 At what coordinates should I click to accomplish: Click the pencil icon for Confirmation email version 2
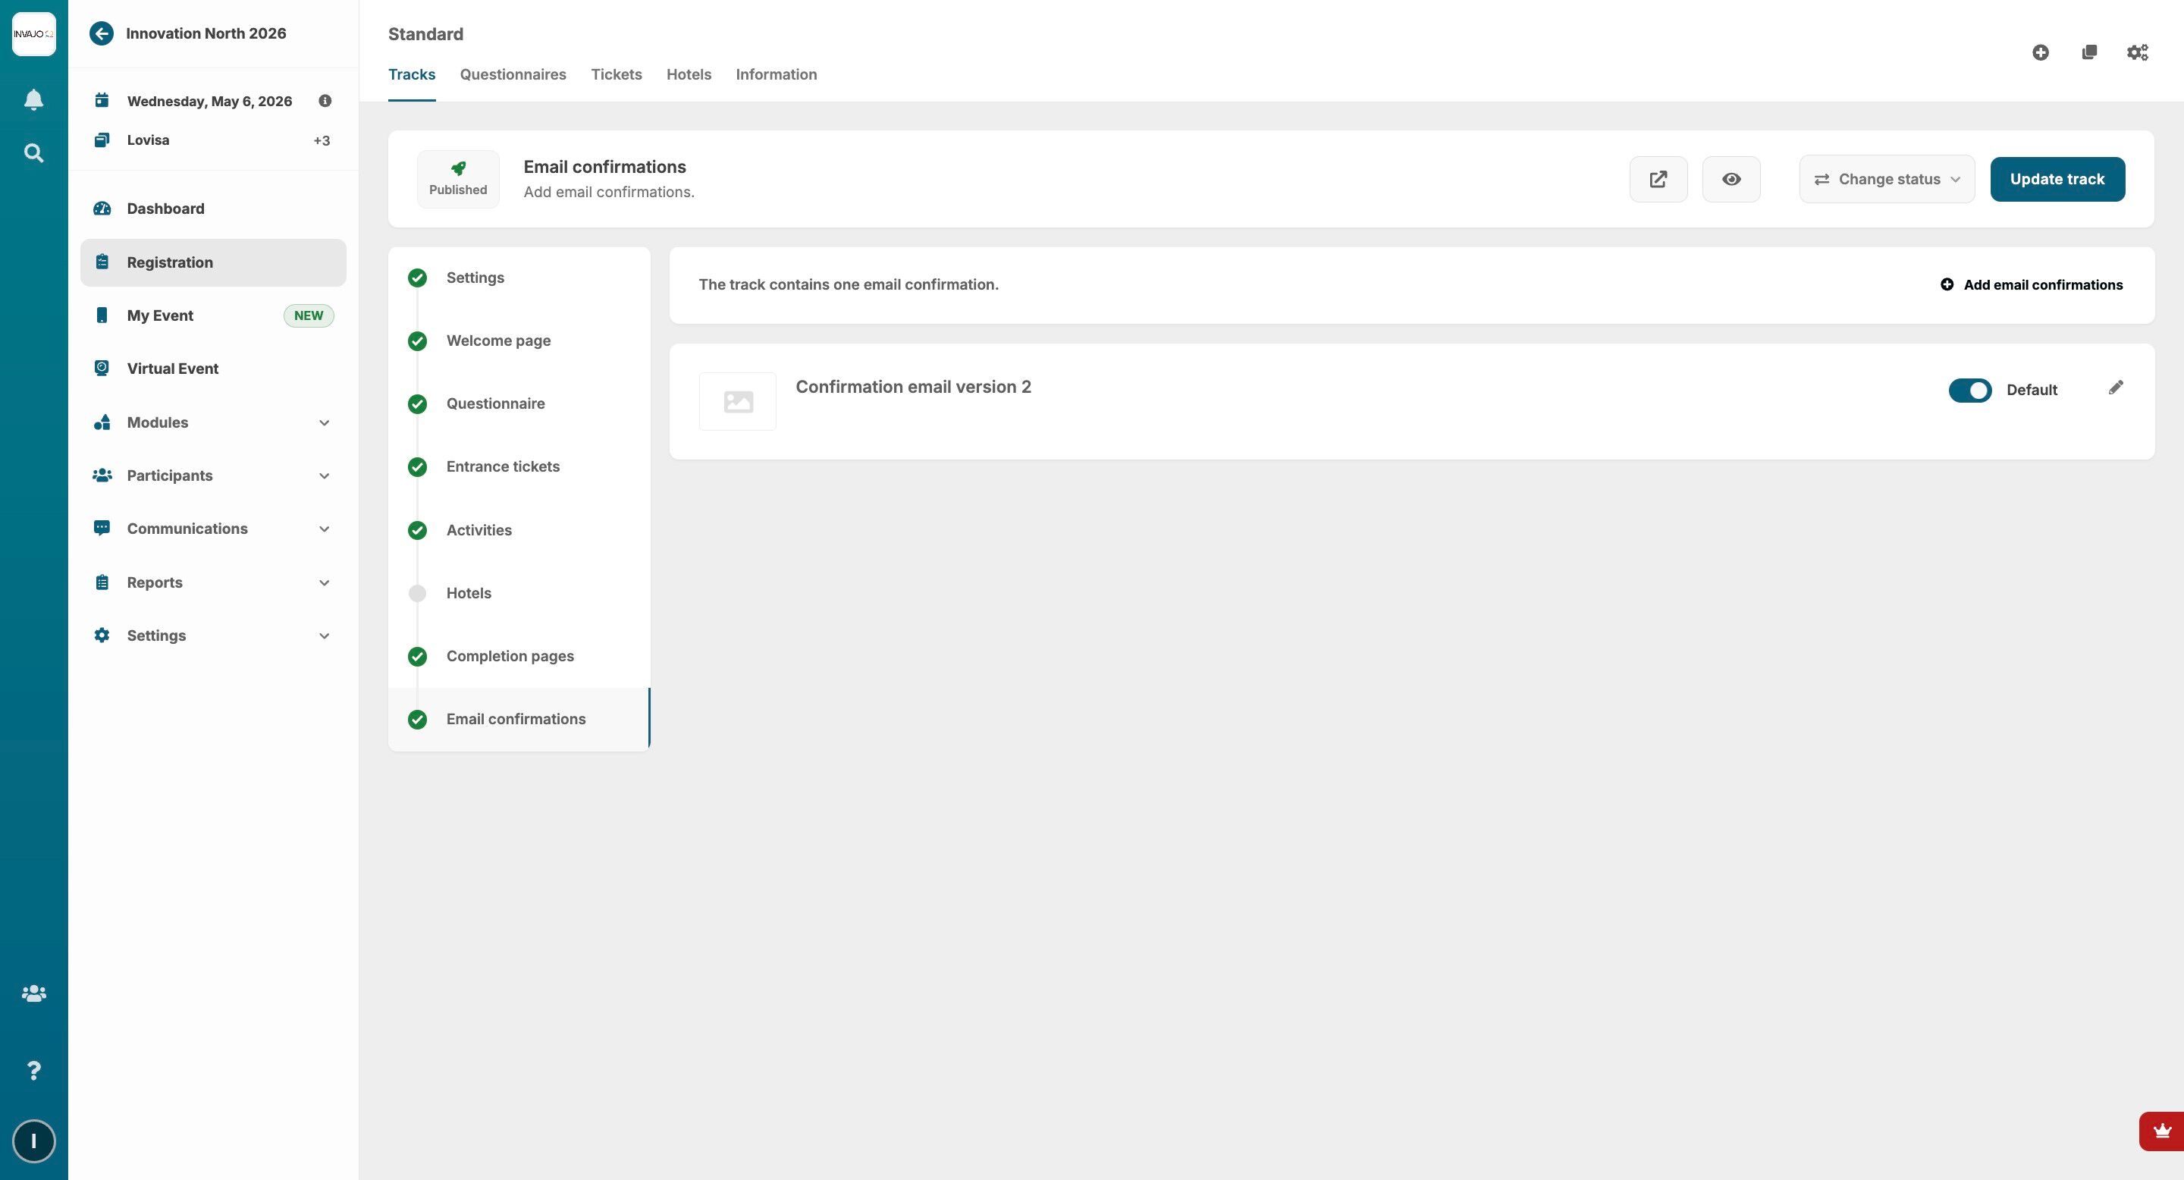point(2115,388)
